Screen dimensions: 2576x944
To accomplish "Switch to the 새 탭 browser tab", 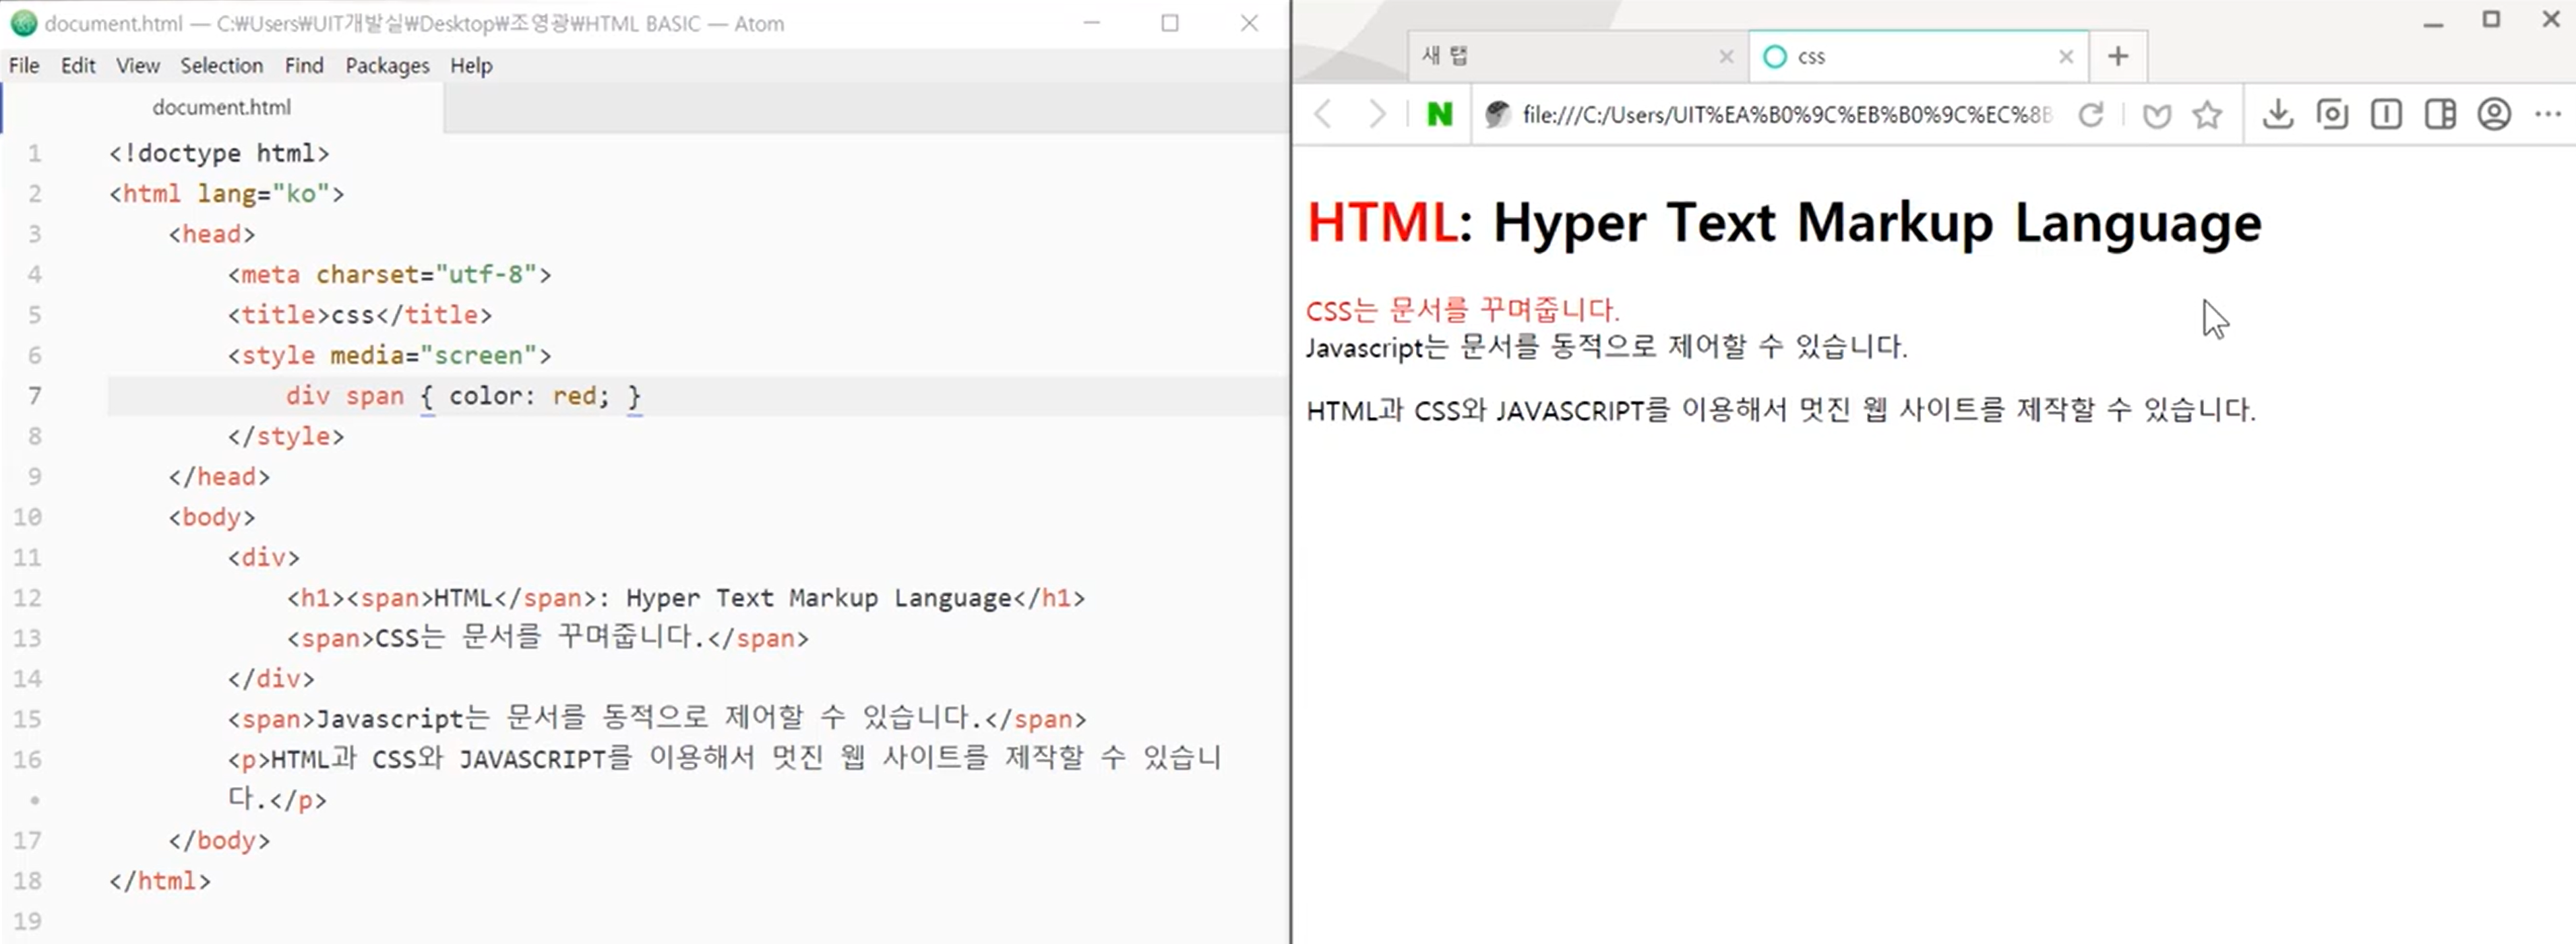I will (x=1560, y=56).
